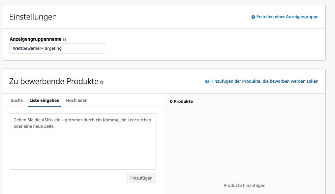Screen dimensions: 335x194
Task: Select the Liste eingeben tab
Action: (x=44, y=101)
